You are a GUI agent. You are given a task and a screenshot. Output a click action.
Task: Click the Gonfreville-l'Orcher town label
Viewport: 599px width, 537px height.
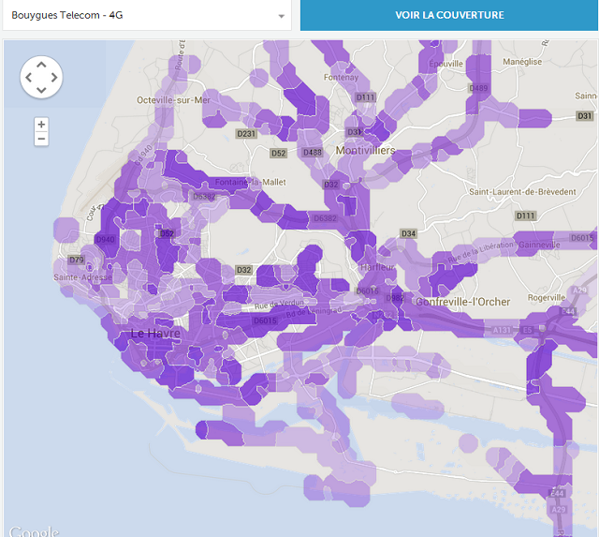coord(460,303)
